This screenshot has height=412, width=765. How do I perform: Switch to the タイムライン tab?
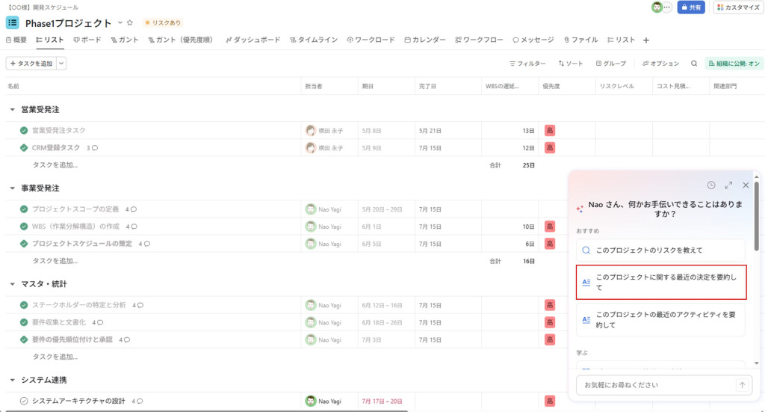314,40
